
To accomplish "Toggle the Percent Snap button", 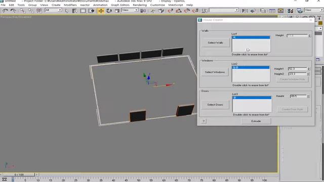I will (187, 11).
